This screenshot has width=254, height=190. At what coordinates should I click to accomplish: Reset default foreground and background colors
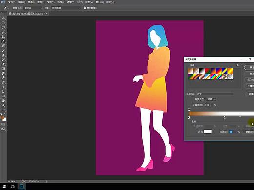click(x=1, y=114)
